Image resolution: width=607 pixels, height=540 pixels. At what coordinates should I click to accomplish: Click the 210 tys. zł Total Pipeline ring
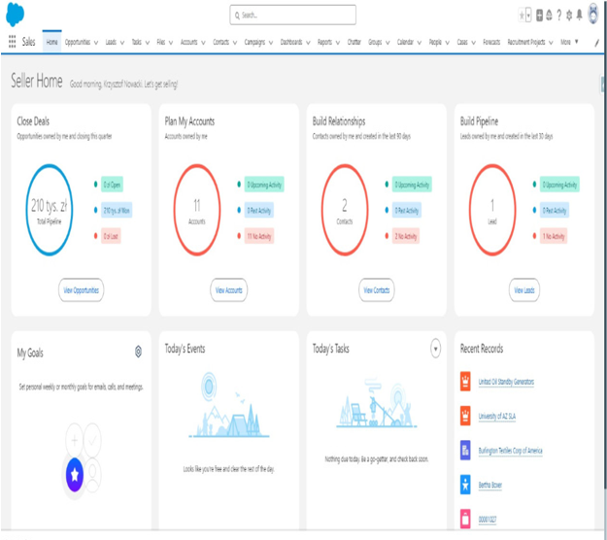(50, 210)
